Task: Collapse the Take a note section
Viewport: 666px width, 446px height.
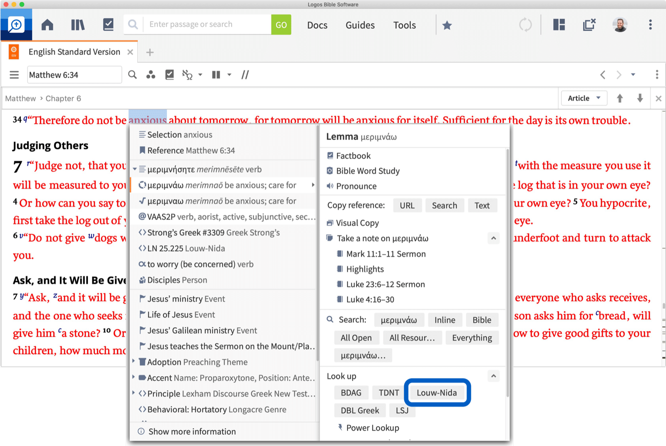Action: point(493,238)
